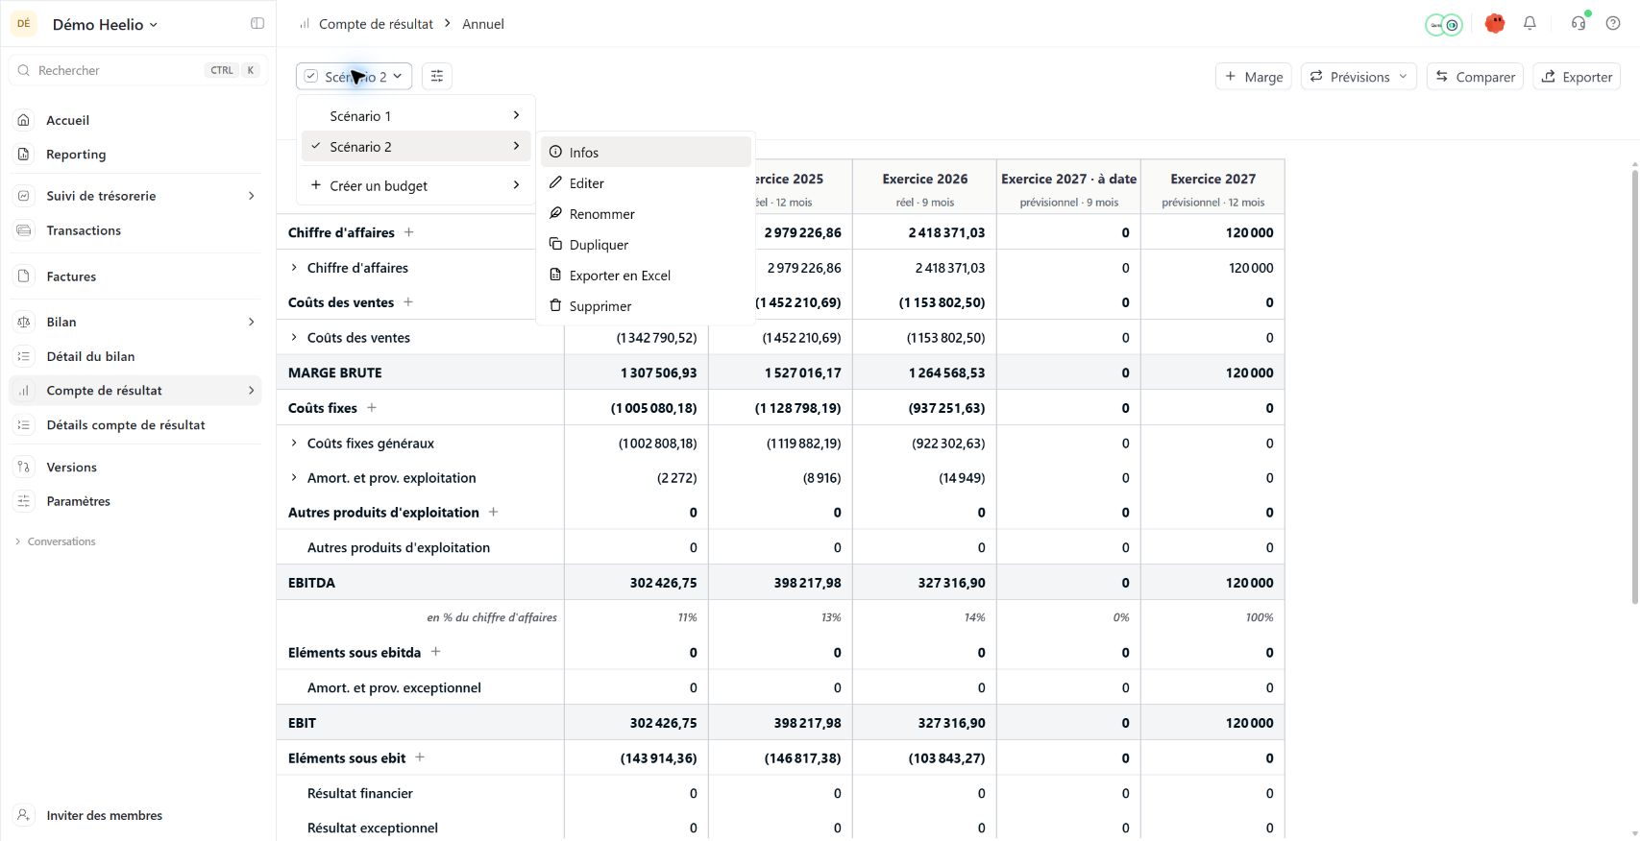Expand the Chiffre d'affaires sub-row
This screenshot has width=1640, height=841.
pos(294,268)
